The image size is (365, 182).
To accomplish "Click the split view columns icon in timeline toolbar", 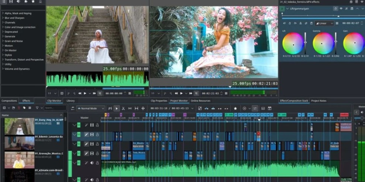I will (x=269, y=108).
